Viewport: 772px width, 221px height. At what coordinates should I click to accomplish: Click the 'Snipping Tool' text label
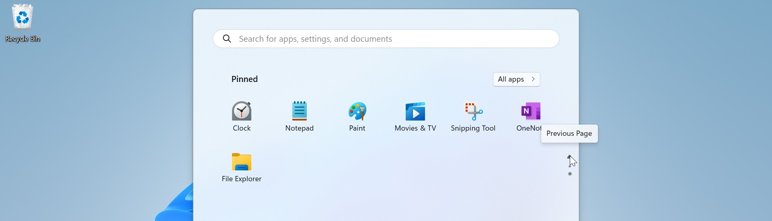[x=473, y=129]
